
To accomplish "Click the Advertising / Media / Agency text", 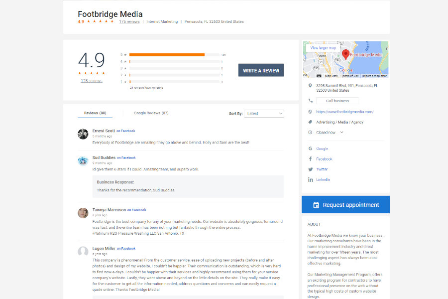I will (x=339, y=122).
